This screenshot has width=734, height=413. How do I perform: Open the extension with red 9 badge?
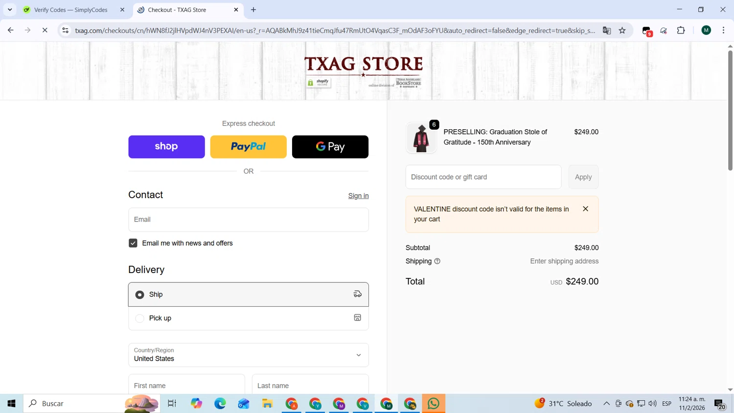click(647, 31)
